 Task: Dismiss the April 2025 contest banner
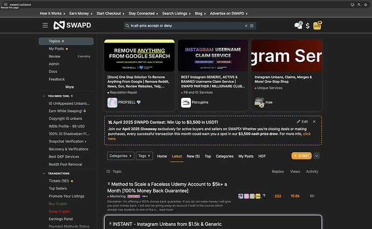[x=314, y=121]
